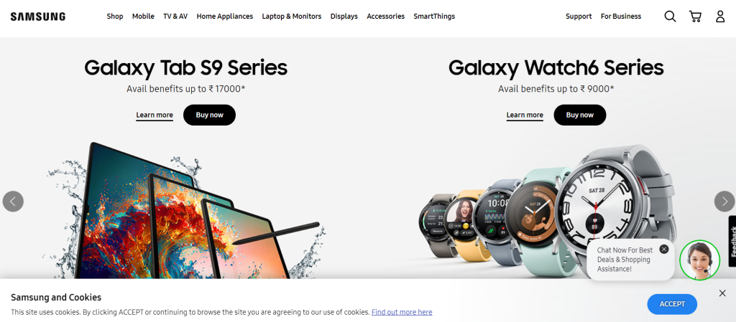Viewport: 736px width, 322px height.
Task: Open Find out more here link
Action: tap(402, 312)
